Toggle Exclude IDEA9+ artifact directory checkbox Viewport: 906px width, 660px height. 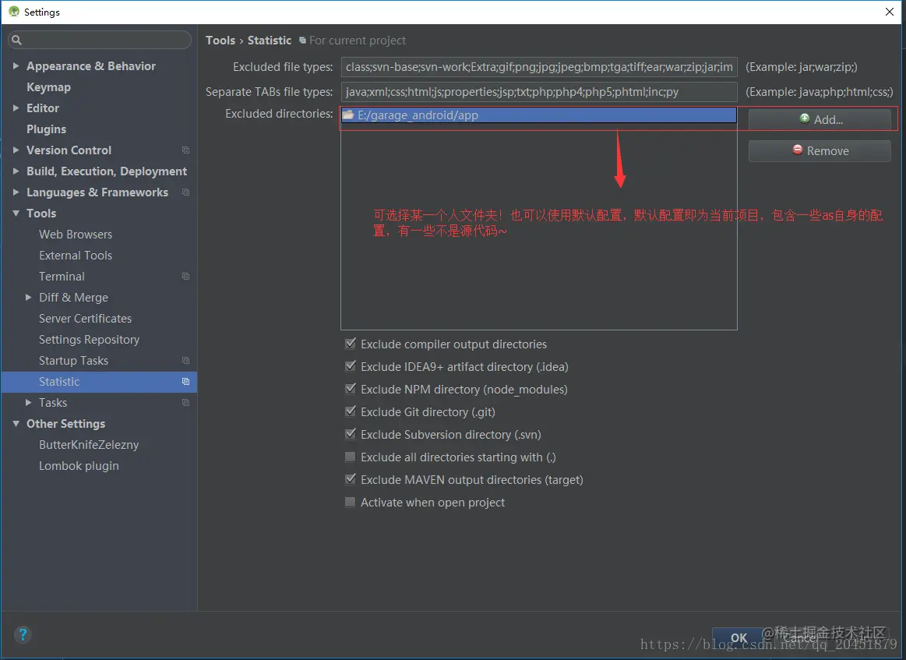pos(350,366)
